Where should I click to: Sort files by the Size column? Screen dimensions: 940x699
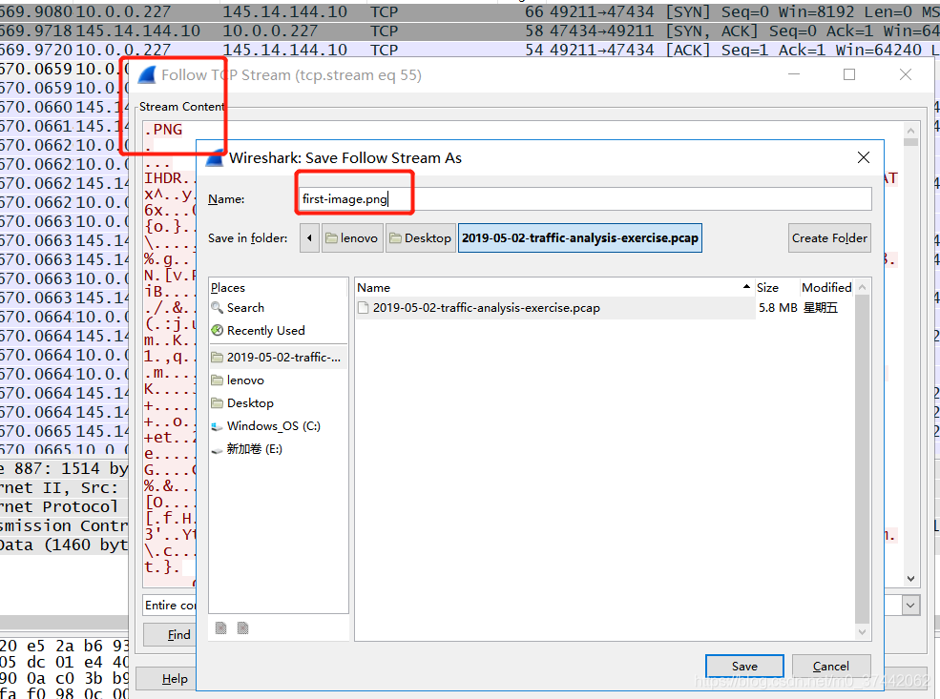point(776,287)
